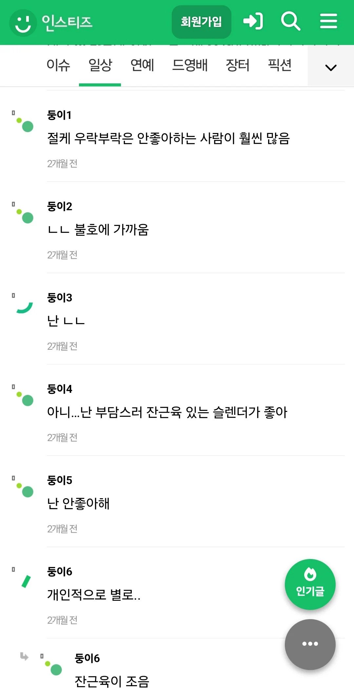
Task: Tap 둥이5's comment text 난 안좋아해
Action: pos(78,503)
